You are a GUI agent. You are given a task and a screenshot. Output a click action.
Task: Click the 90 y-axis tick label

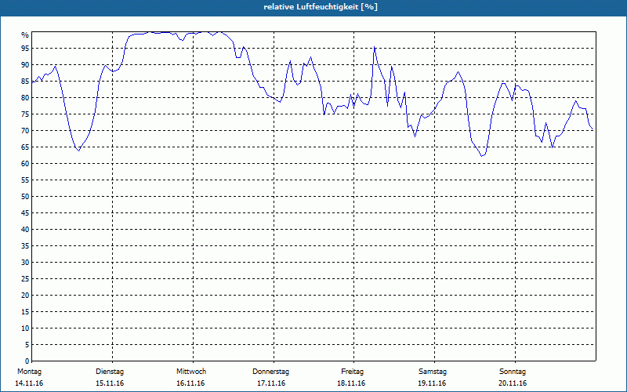coord(25,65)
